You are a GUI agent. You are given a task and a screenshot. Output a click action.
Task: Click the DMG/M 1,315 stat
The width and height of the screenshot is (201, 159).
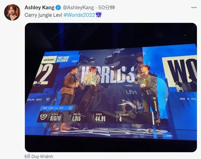point(76,117)
